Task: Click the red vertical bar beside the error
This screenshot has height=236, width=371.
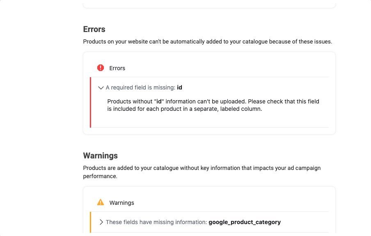Action: (90, 102)
